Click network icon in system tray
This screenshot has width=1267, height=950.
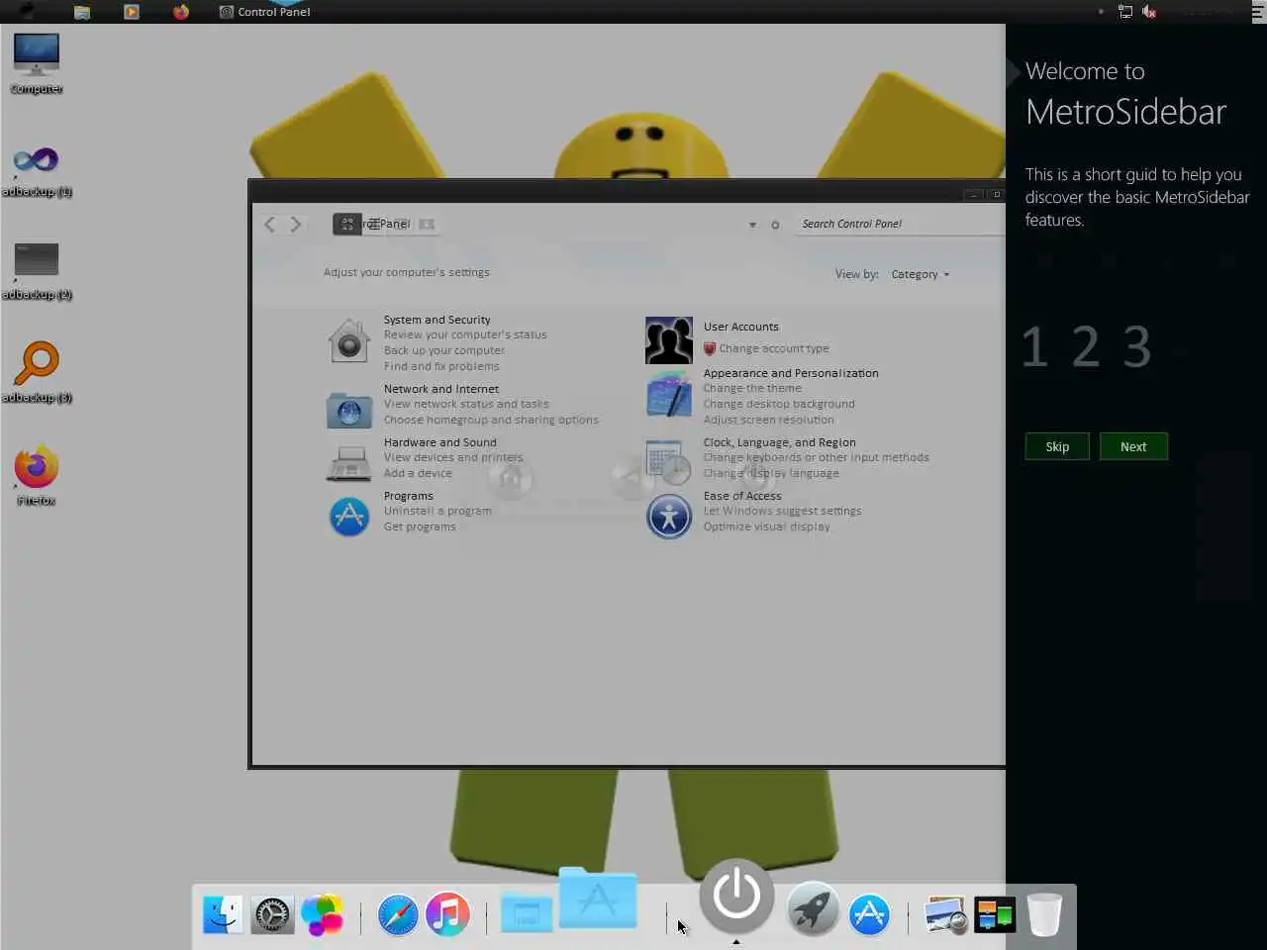[1125, 12]
